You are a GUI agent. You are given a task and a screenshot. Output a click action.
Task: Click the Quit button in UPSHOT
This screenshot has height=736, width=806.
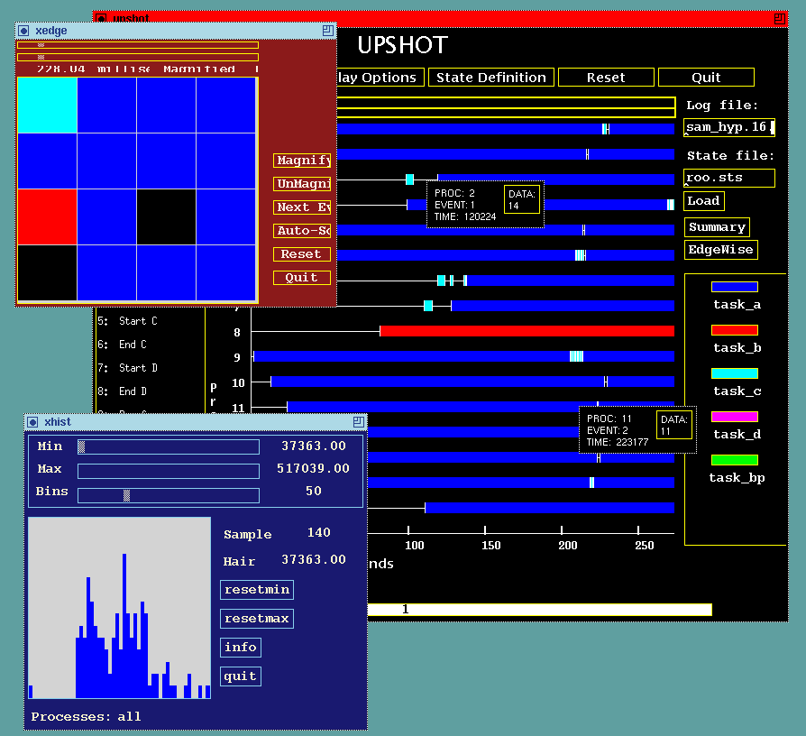tap(706, 78)
